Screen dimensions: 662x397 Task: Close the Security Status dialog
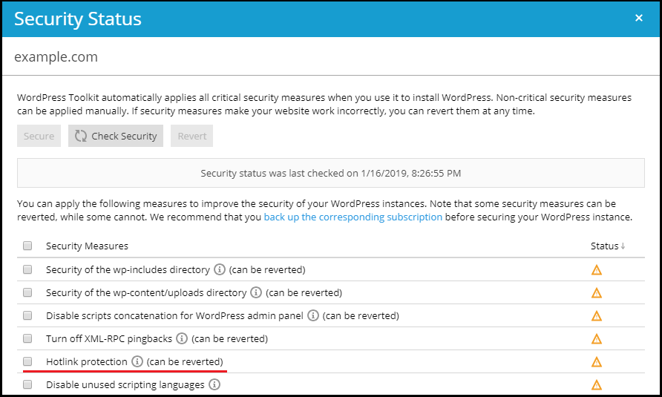coord(639,18)
